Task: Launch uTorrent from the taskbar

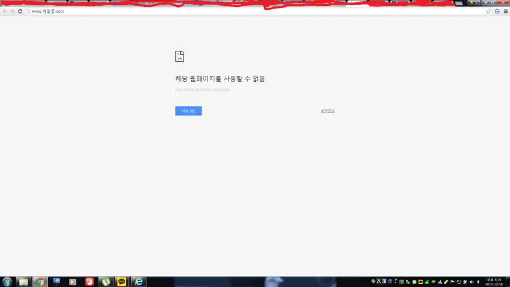Action: 105,282
